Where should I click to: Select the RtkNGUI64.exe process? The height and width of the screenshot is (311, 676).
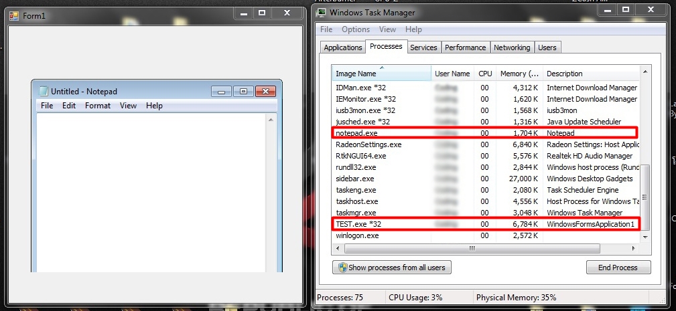pos(486,156)
